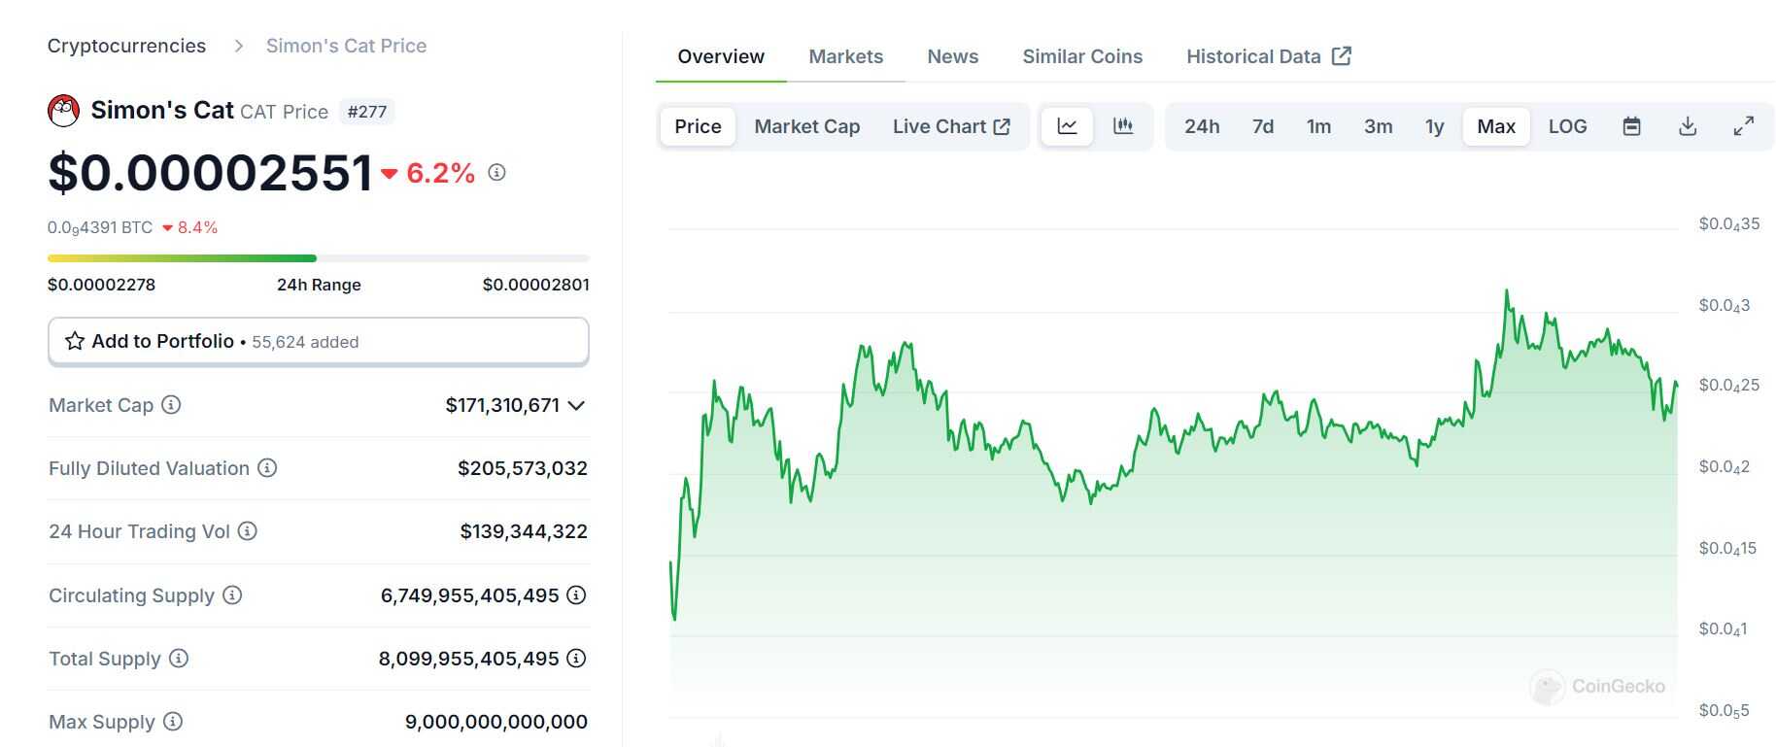The image size is (1776, 747).
Task: Open the Overview tab
Action: pos(721,56)
